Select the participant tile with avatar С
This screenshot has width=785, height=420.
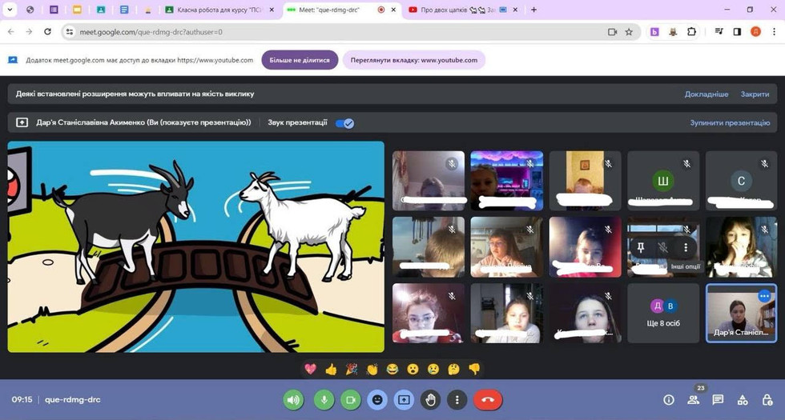(x=741, y=181)
